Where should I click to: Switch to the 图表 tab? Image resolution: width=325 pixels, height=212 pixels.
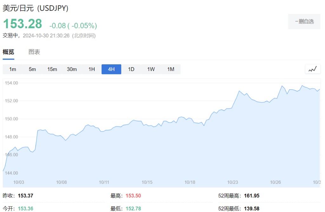34,52
